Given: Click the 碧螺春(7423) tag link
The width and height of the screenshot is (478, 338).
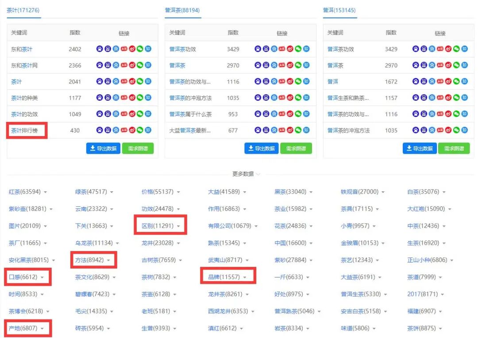Looking at the screenshot, I should coord(93,294).
